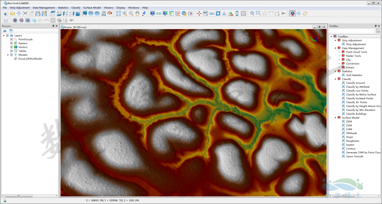Toggle the Cloud_DEM.LiModel checkbox
This screenshot has width=382, height=204.
click(15, 59)
